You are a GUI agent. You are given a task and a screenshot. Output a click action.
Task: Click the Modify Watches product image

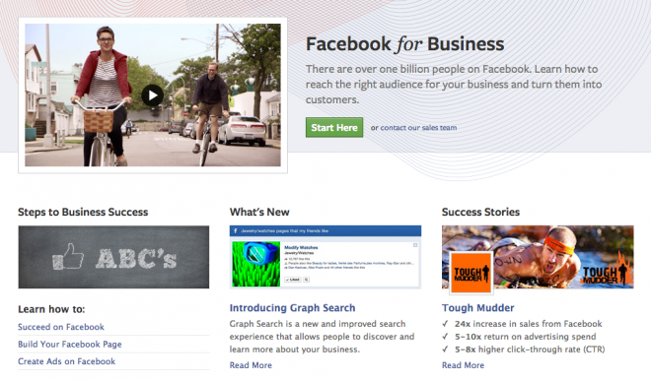pyautogui.click(x=256, y=264)
